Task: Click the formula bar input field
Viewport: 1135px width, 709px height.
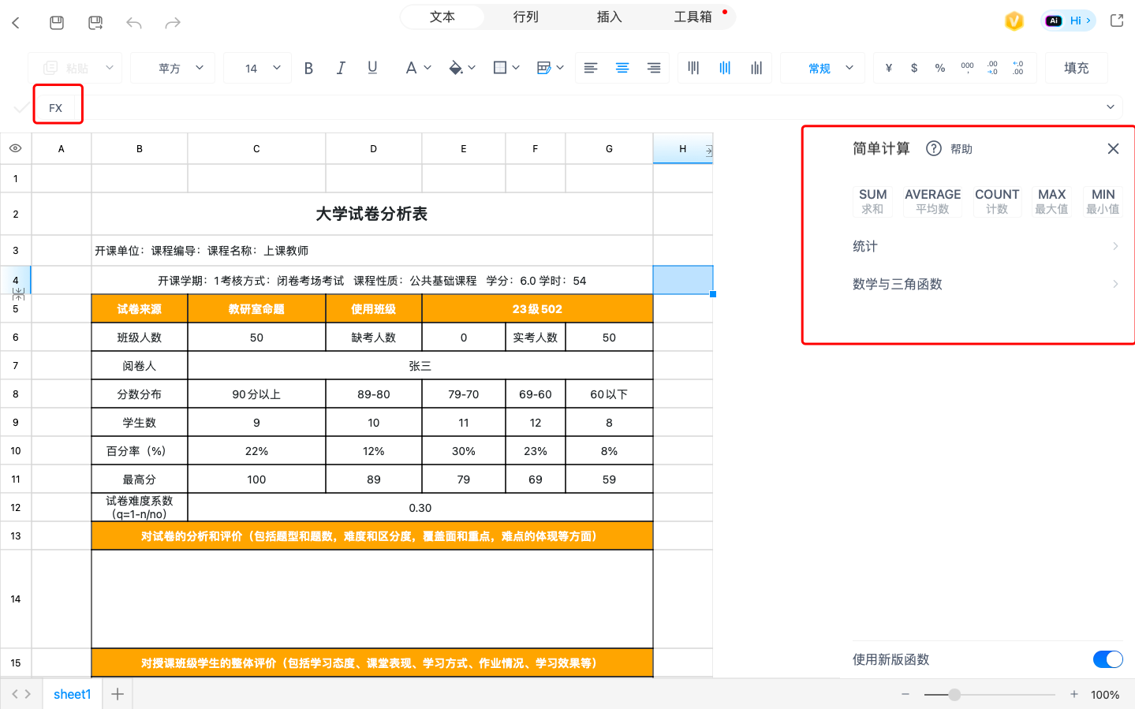Action: point(592,107)
